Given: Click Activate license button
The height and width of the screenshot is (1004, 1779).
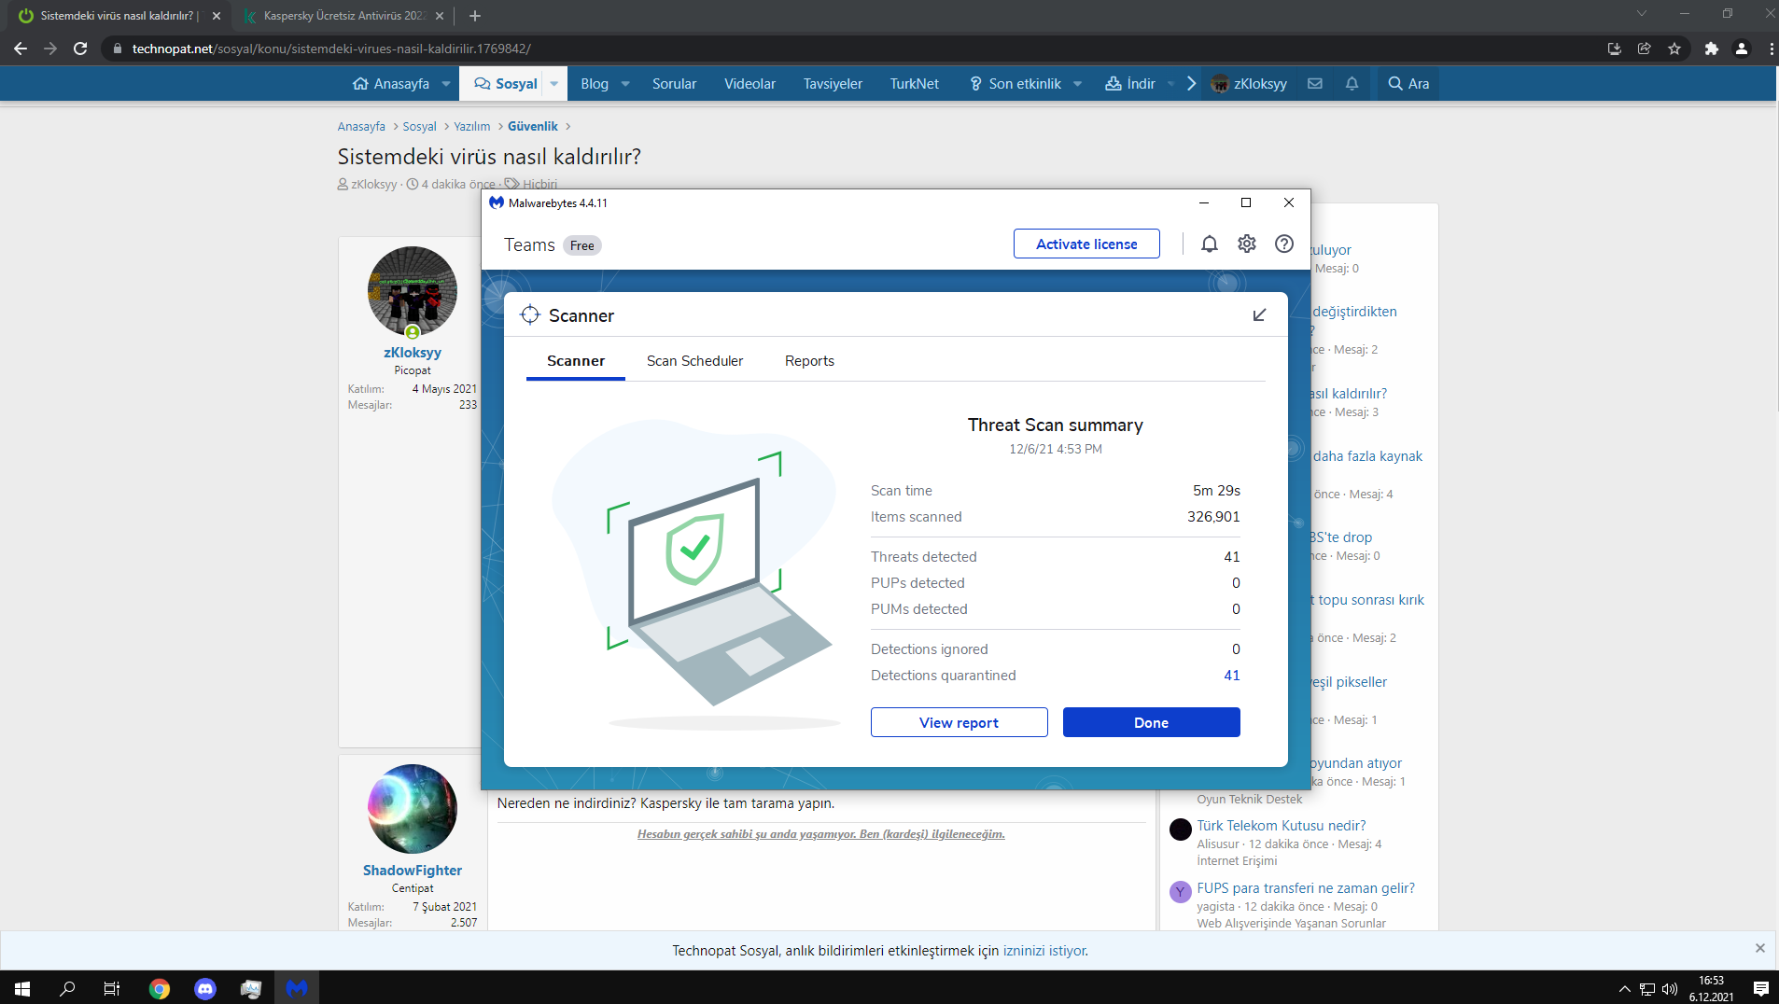Looking at the screenshot, I should tap(1086, 244).
